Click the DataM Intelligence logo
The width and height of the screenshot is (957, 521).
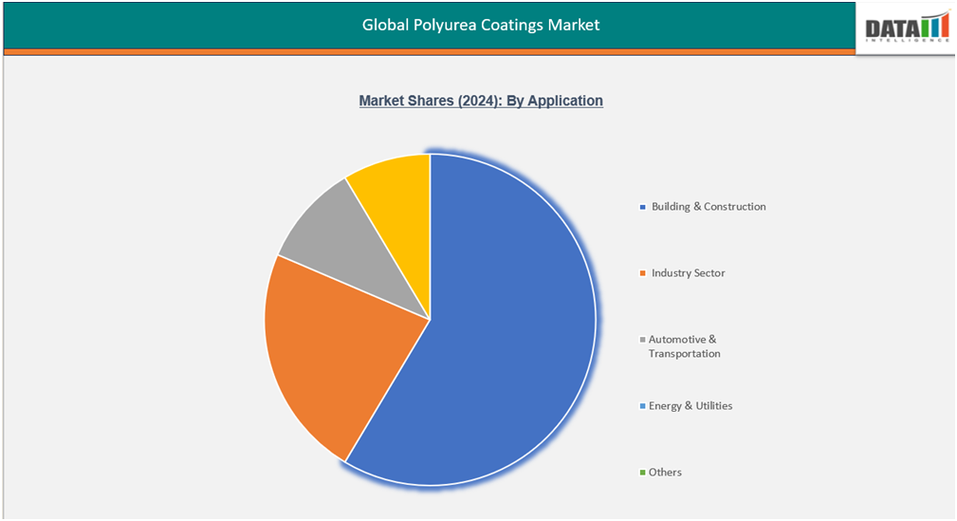tap(907, 28)
